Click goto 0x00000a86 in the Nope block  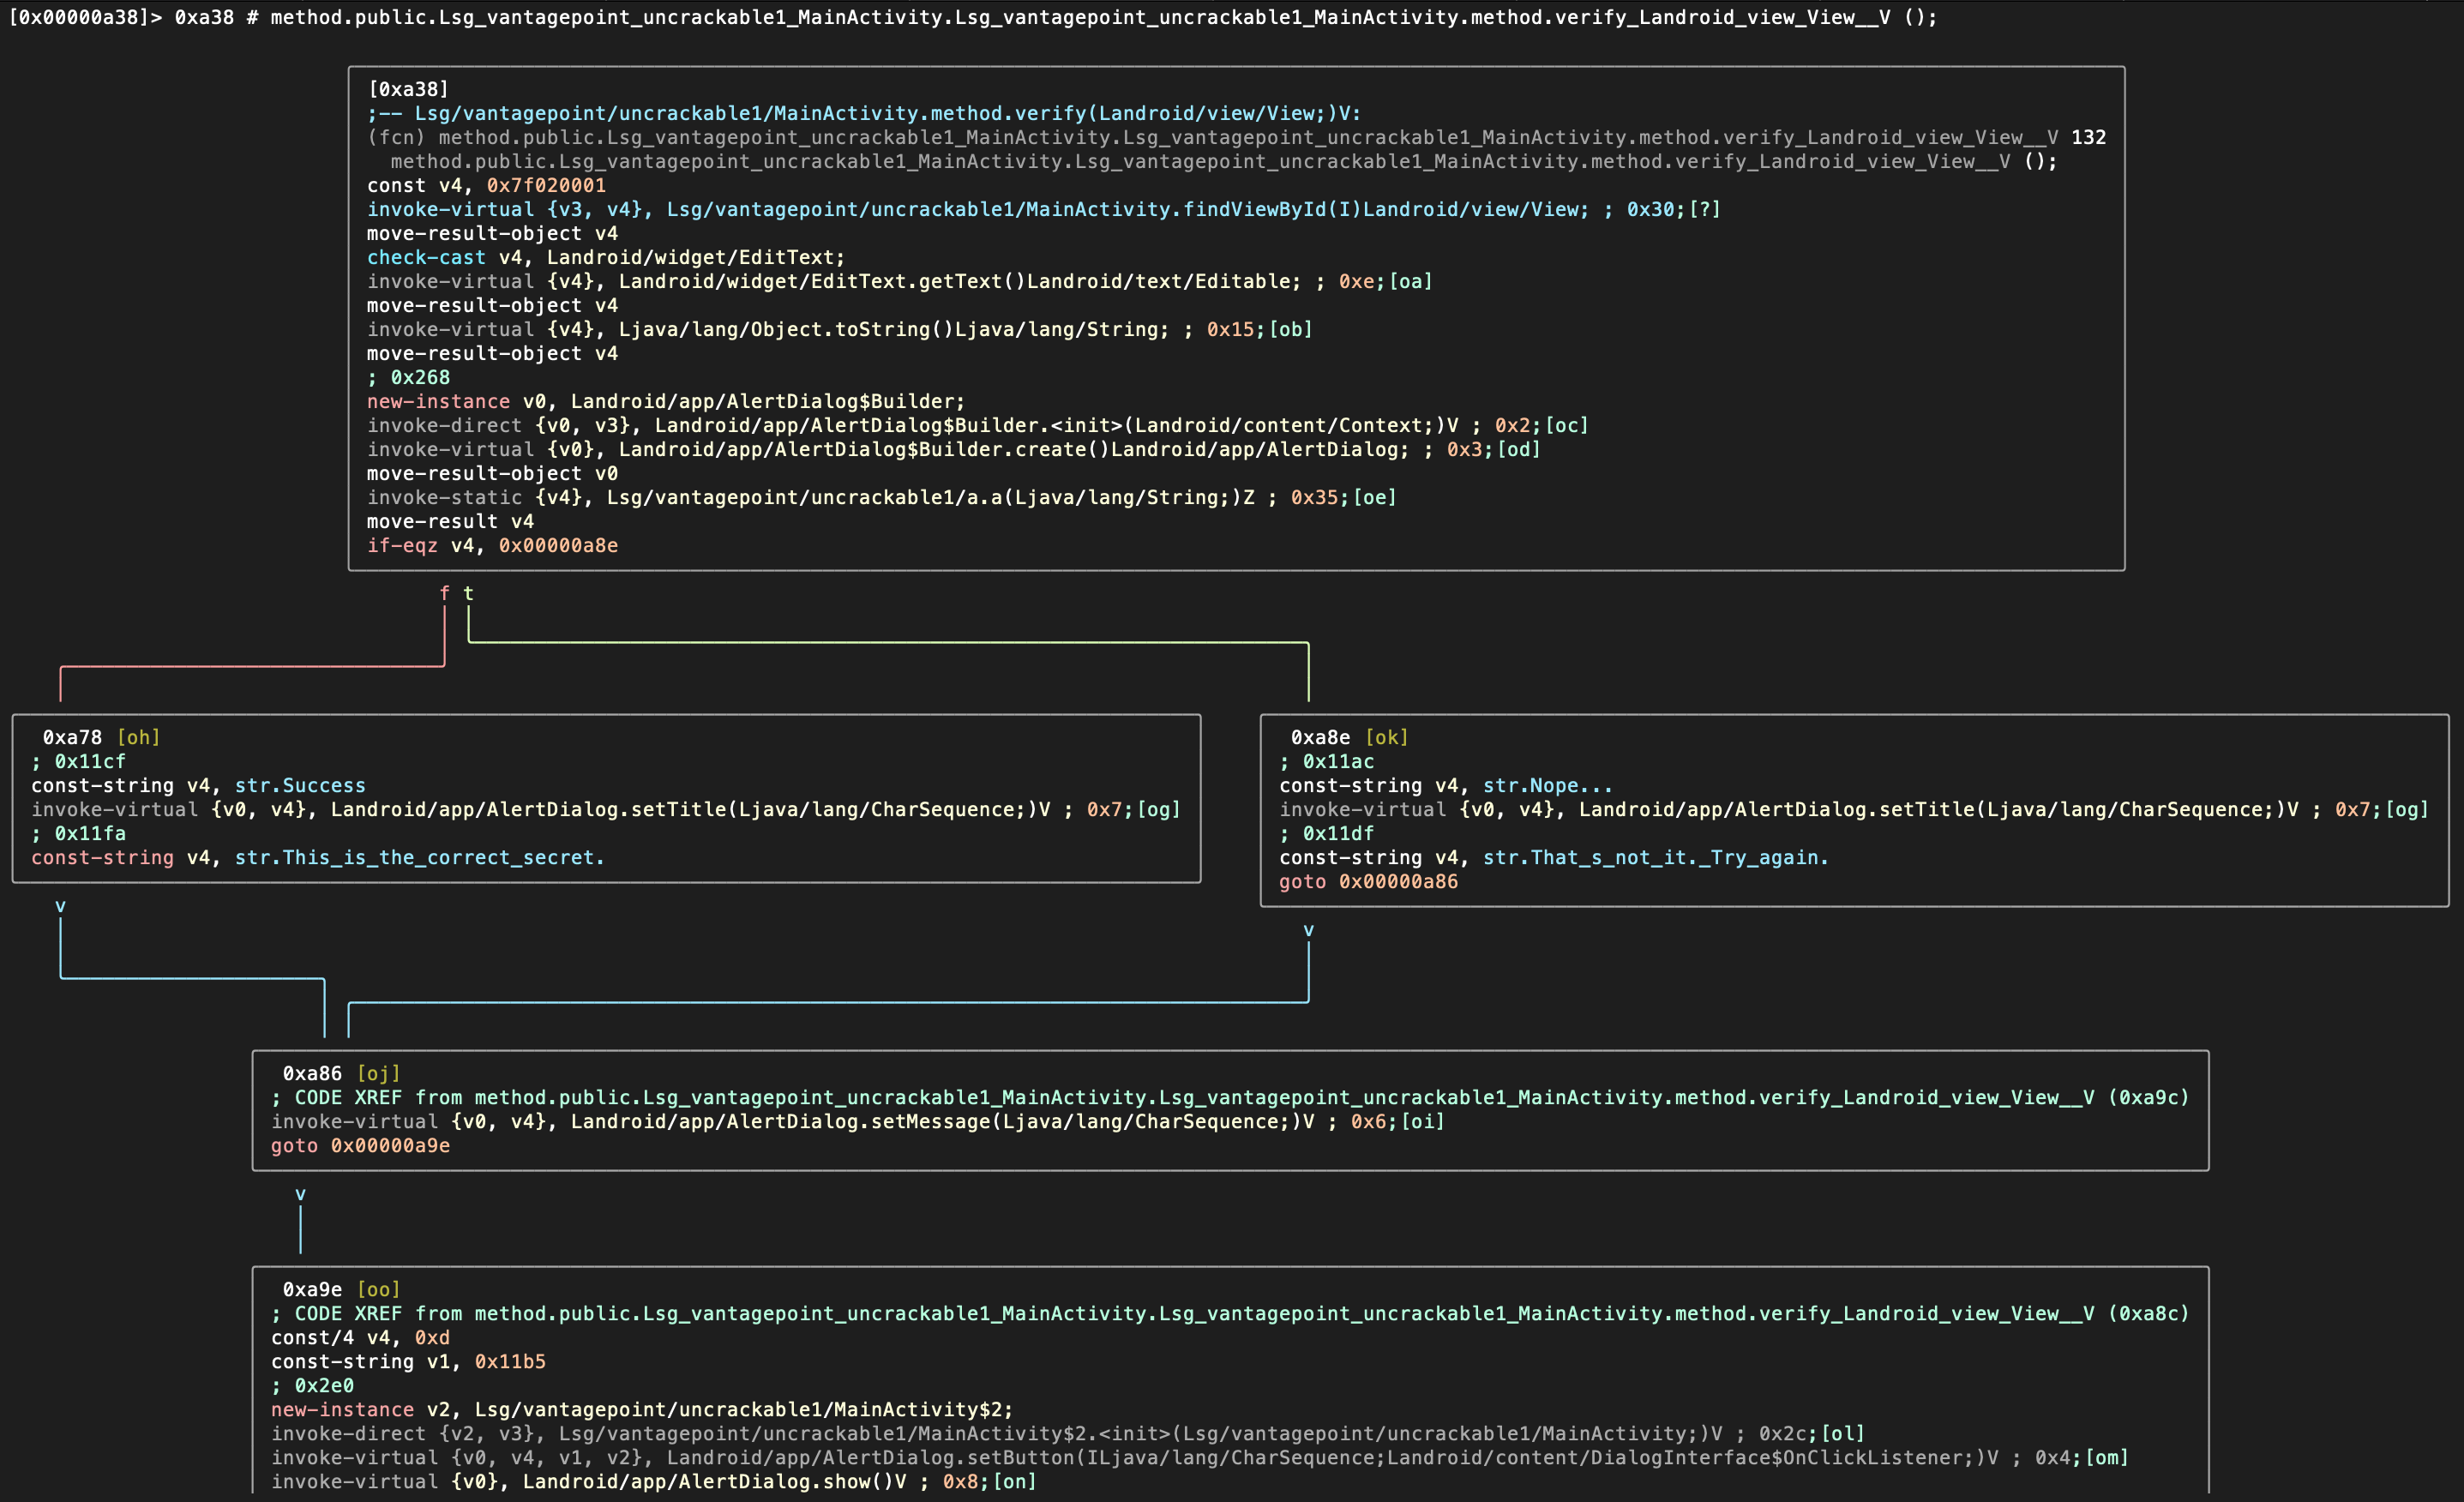1368,881
